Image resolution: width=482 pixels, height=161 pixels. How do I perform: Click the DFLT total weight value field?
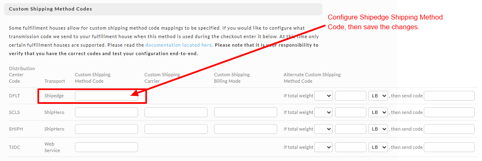pyautogui.click(x=351, y=96)
